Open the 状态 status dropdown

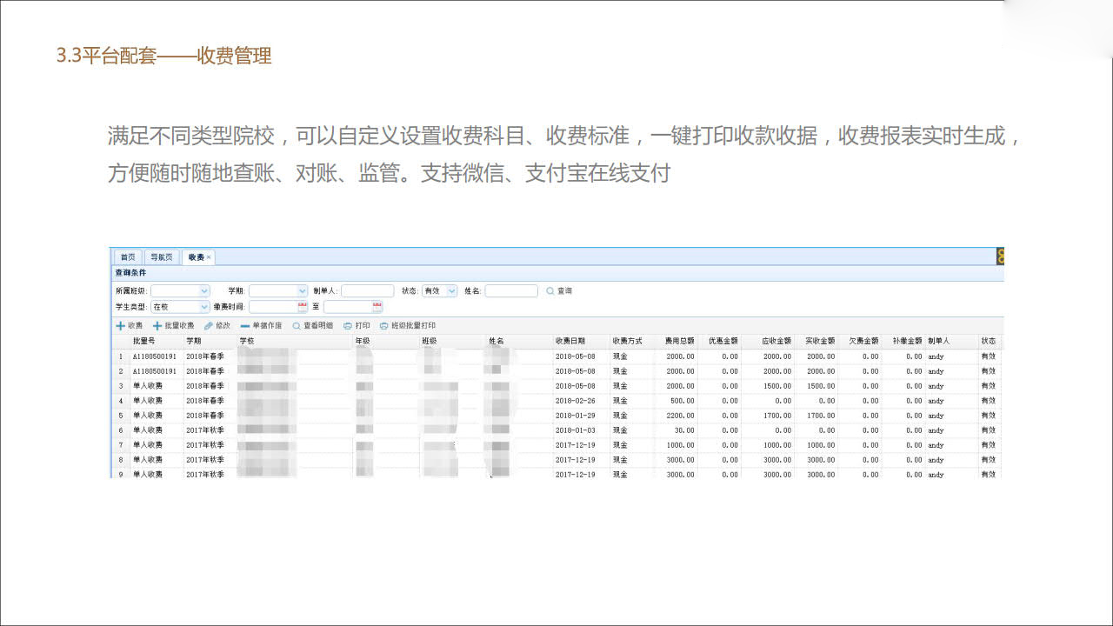coord(451,291)
